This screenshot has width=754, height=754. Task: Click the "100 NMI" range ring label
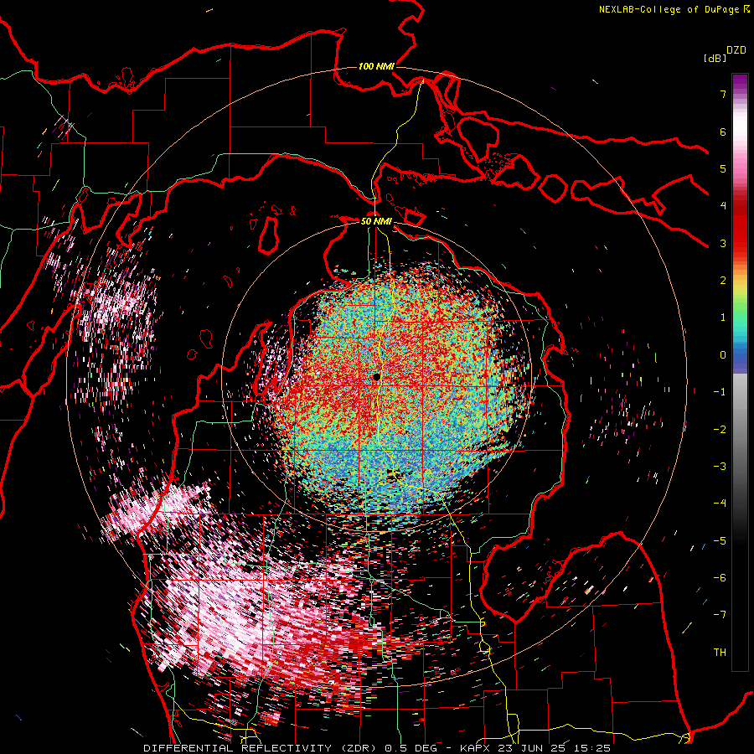pyautogui.click(x=376, y=66)
